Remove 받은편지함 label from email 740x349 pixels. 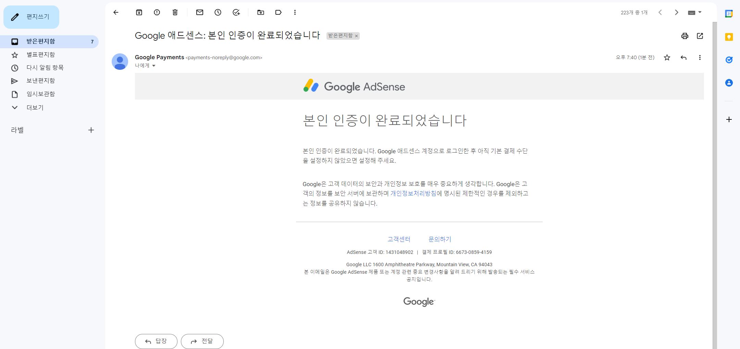(356, 36)
